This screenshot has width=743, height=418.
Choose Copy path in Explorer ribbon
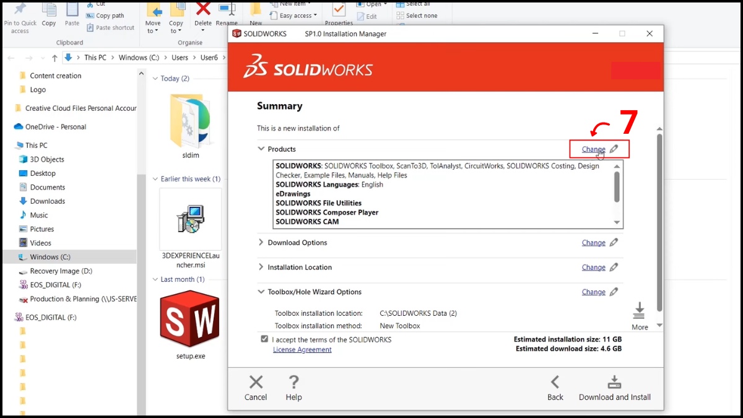(x=105, y=15)
